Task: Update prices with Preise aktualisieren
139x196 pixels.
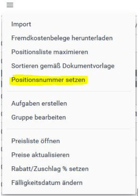Action: tap(40, 155)
